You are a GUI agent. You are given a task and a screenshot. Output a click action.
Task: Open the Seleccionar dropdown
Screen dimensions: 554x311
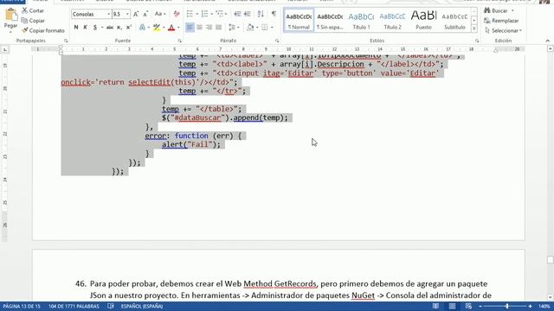(503, 30)
